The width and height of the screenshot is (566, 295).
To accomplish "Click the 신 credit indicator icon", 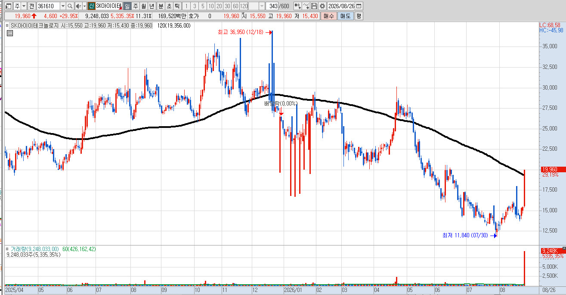I will pyautogui.click(x=91, y=6).
